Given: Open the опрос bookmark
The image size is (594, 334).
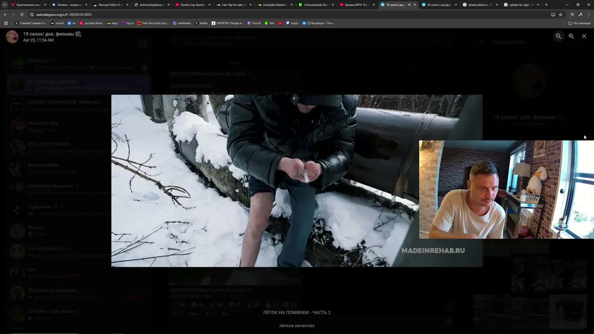Looking at the screenshot, I should point(292,23).
